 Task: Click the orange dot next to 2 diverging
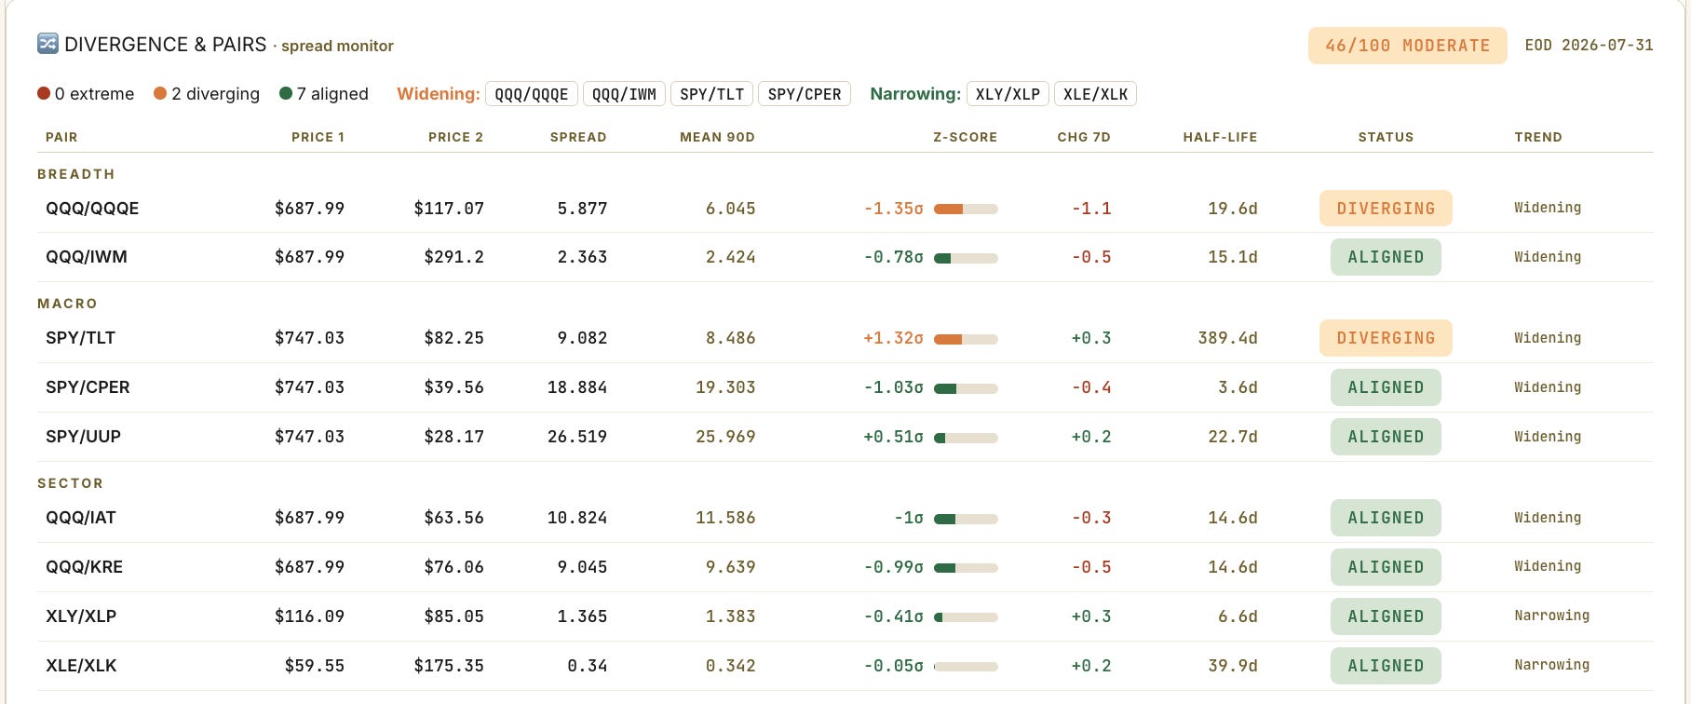(x=160, y=93)
